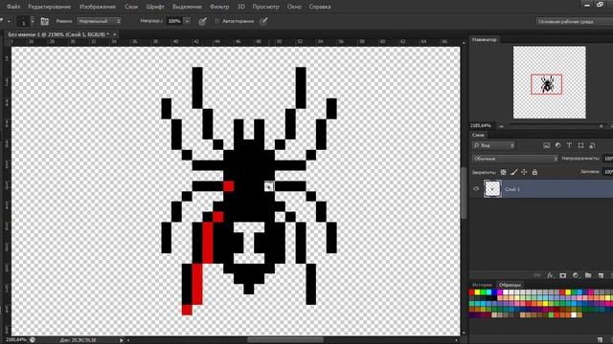Switch to the Навигатор panel tab
Viewport: 613px width, 344px height.
tap(485, 39)
